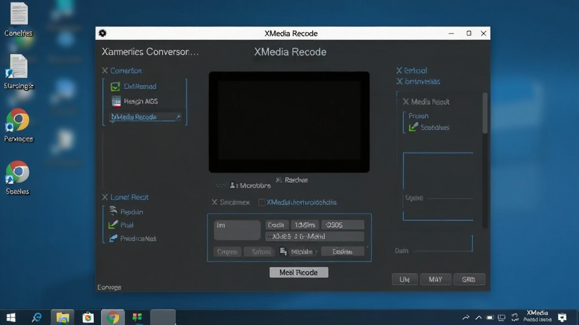The image size is (579, 325).
Task: Click the Regoiun item icon
Action: 113,211
